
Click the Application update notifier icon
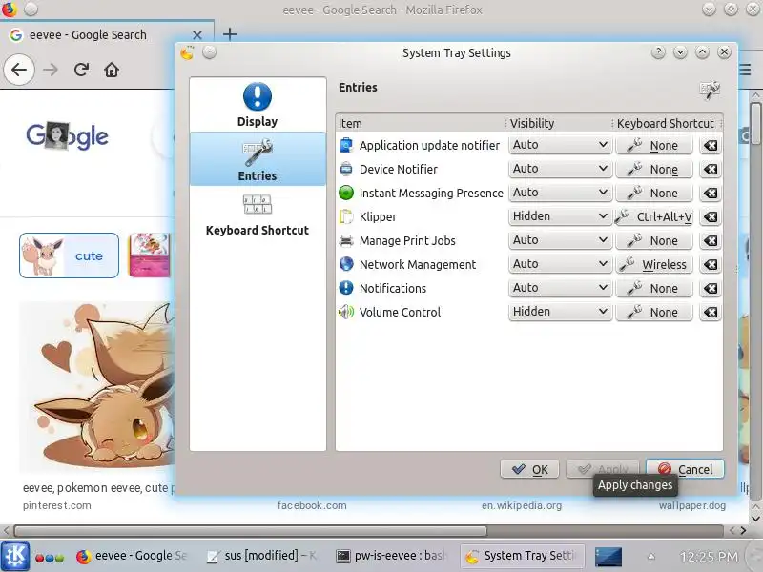click(x=346, y=145)
